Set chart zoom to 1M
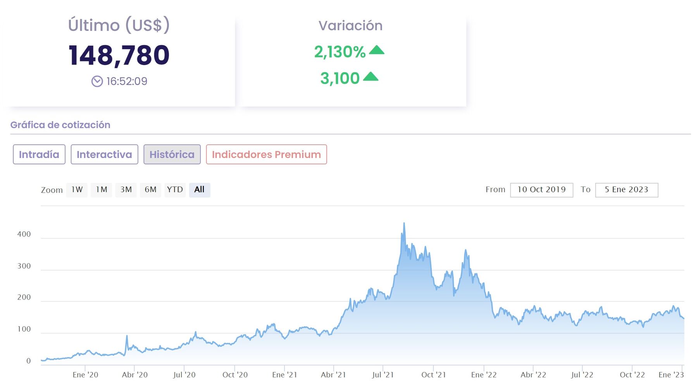 pos(101,190)
